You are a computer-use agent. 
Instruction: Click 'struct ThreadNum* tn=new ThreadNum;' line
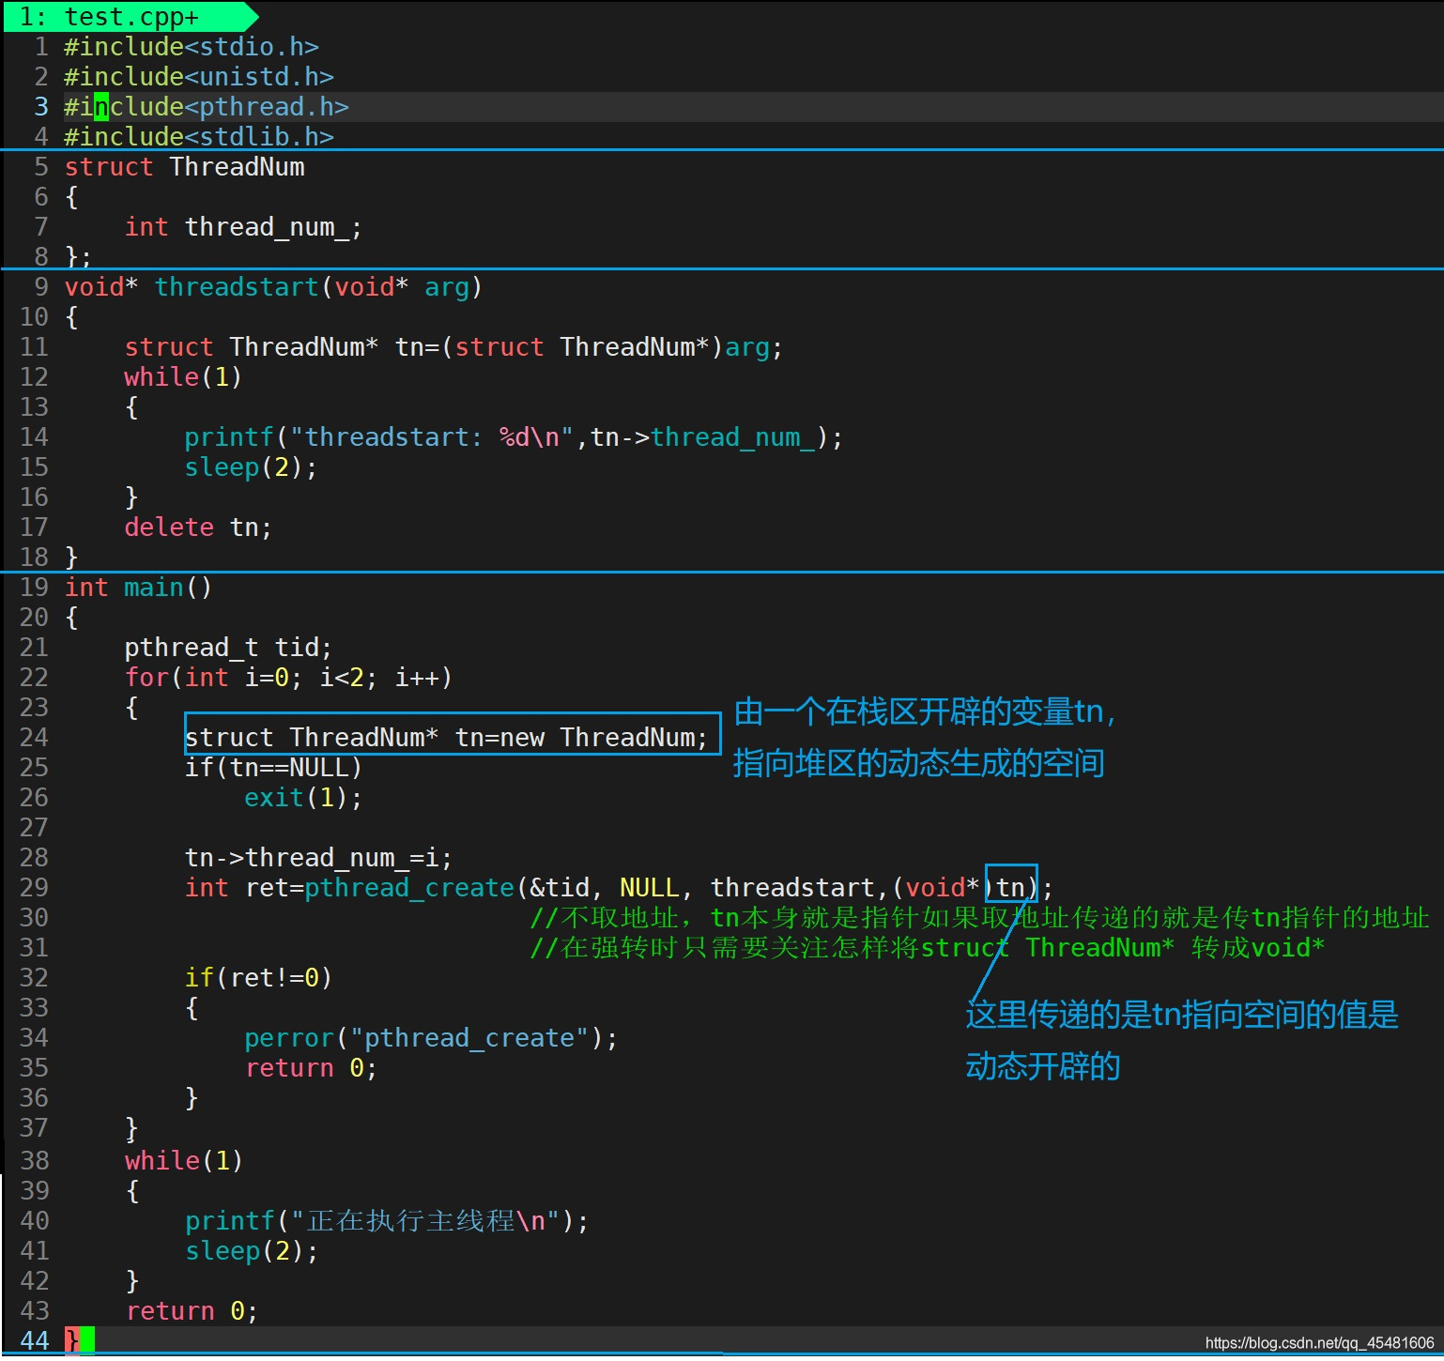point(446,738)
